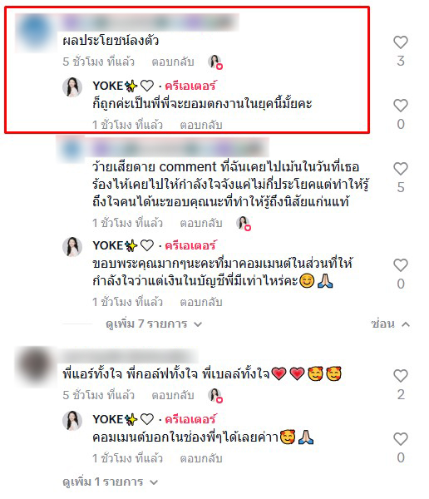Viewport: 429px width, 499px height.
Task: Collapse replies with "ซ่อน"
Action: coord(390,324)
